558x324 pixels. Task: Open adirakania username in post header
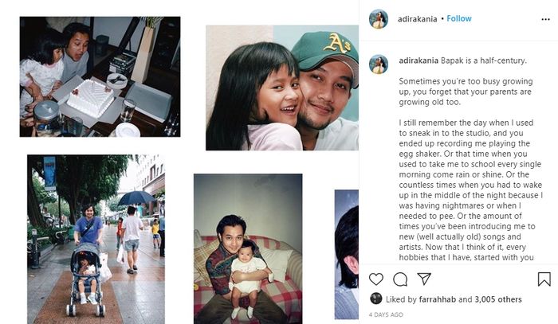[x=417, y=19]
